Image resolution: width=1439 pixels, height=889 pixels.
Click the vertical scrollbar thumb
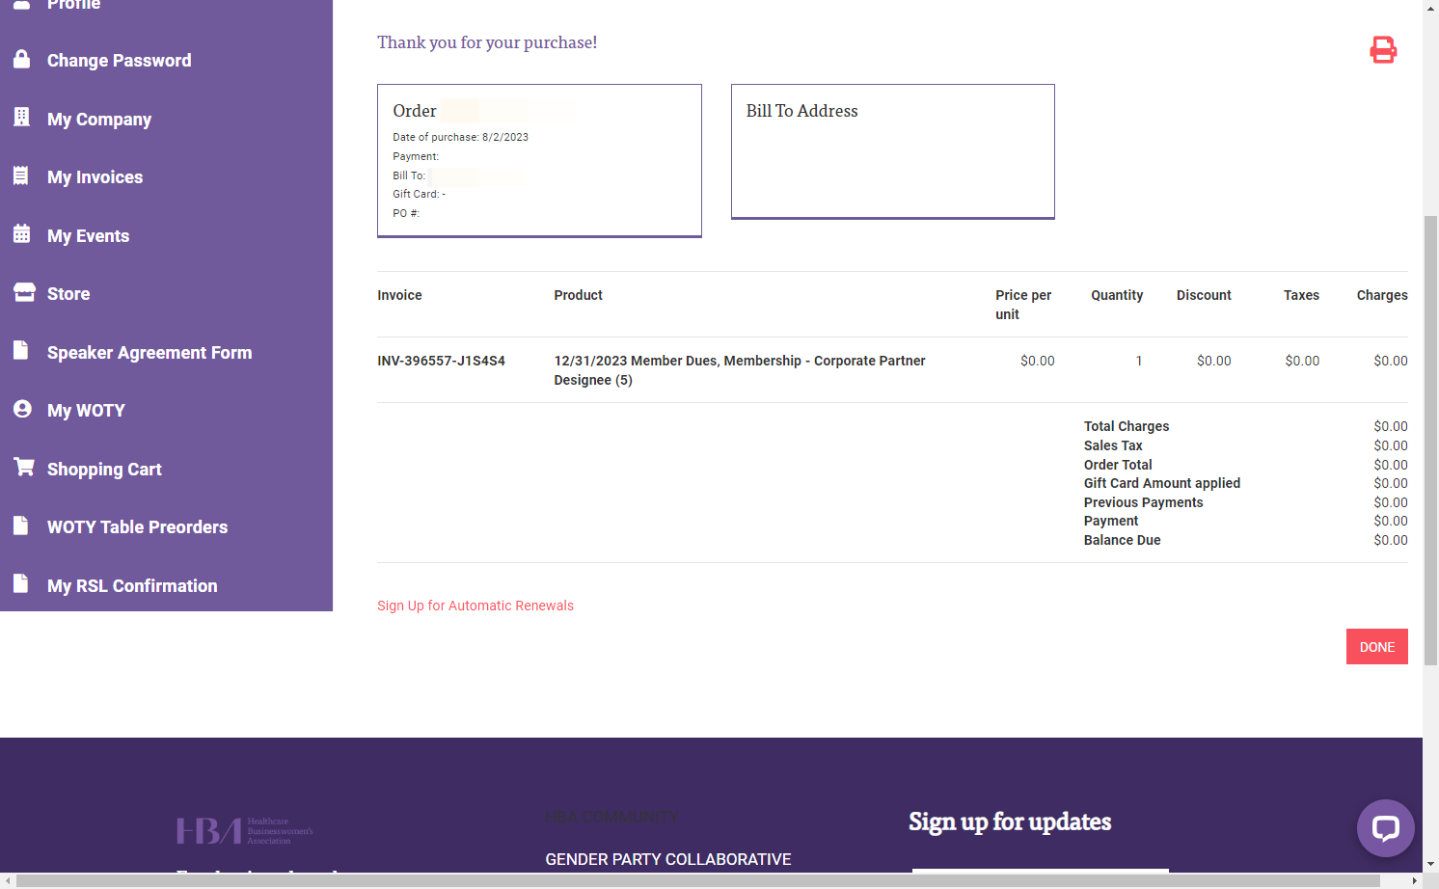click(1430, 441)
